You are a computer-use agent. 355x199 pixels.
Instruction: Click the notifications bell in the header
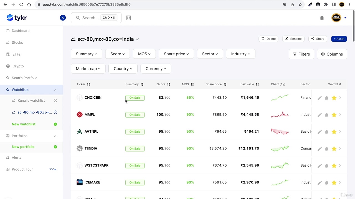(322, 18)
